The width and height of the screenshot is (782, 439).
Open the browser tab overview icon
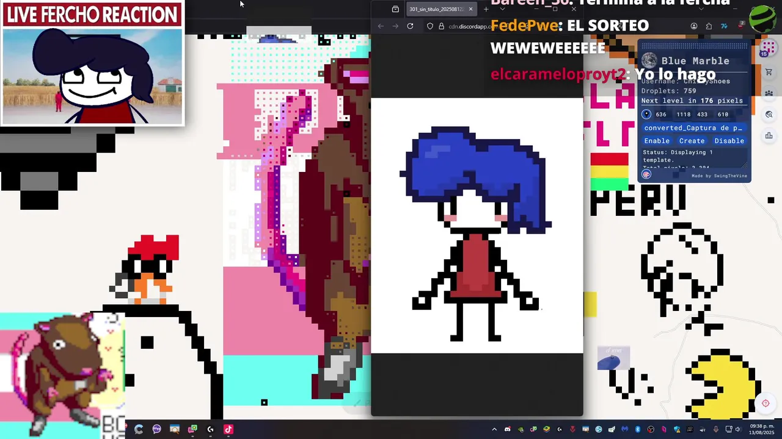395,9
